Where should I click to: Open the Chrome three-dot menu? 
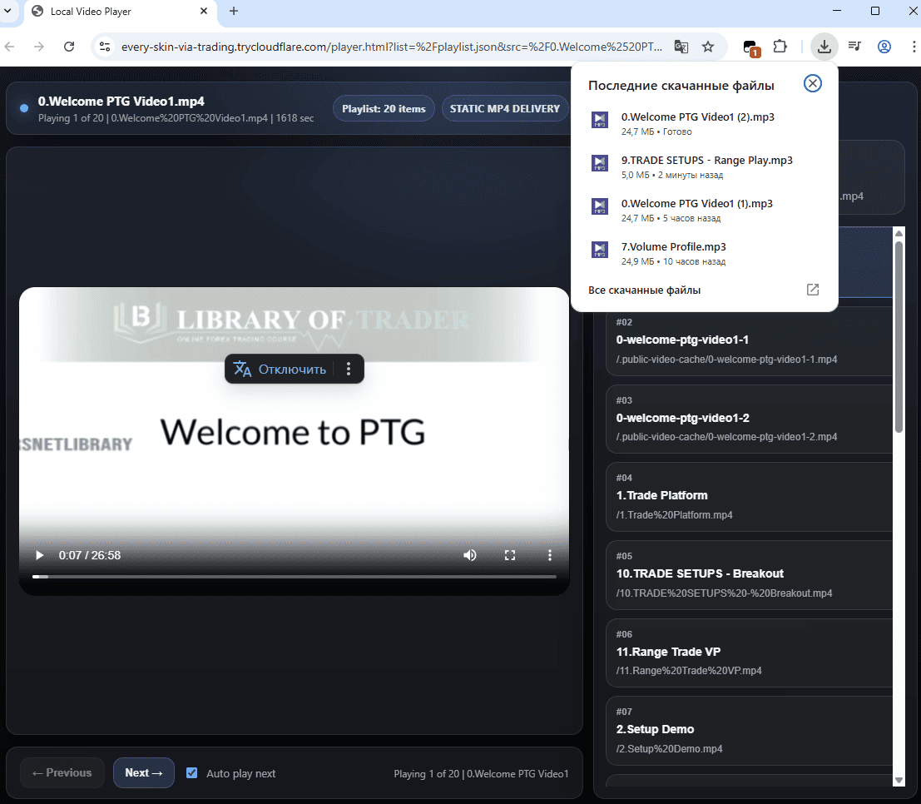point(914,47)
